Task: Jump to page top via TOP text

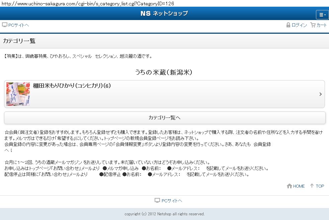Action: tap(320, 186)
